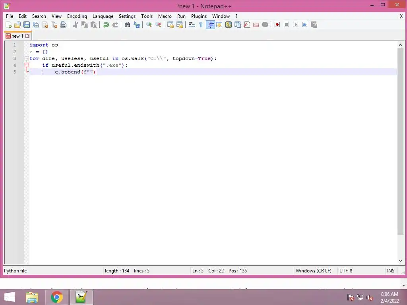Open the Replace dialog from the toolbar

tap(137, 25)
